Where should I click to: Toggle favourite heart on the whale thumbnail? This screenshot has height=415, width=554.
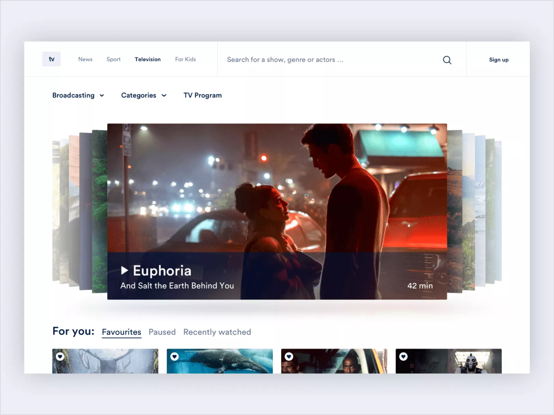click(175, 357)
